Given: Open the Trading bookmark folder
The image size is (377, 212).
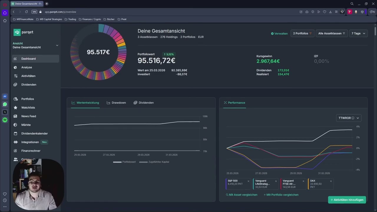Looking at the screenshot, I should point(70,19).
